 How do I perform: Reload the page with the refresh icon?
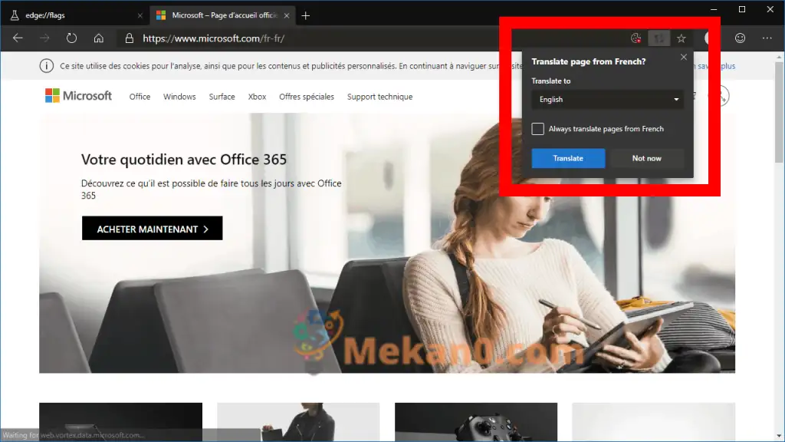(x=71, y=38)
